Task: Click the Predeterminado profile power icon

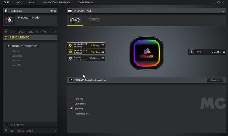Action: click(10, 20)
